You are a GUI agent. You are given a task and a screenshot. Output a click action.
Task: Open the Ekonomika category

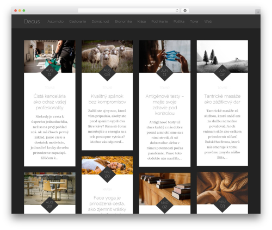click(123, 22)
